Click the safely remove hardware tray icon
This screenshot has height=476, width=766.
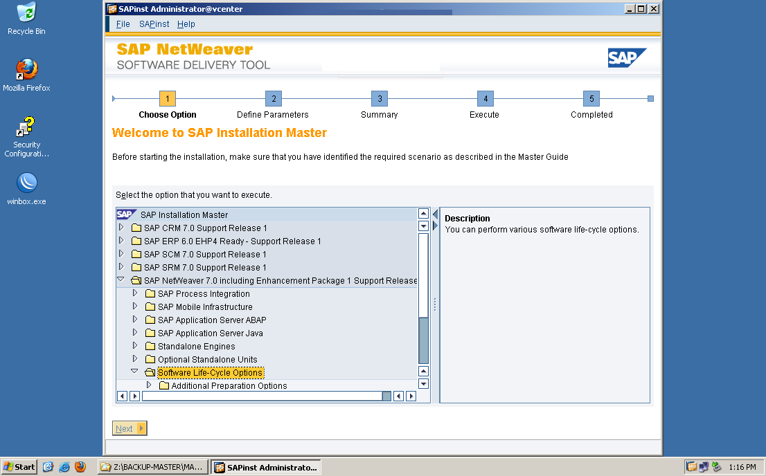click(x=716, y=467)
